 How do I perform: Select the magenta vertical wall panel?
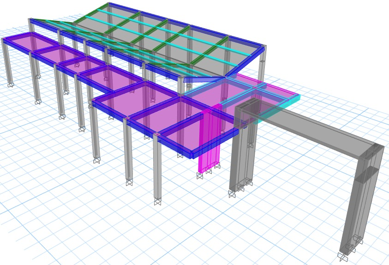[210, 138]
